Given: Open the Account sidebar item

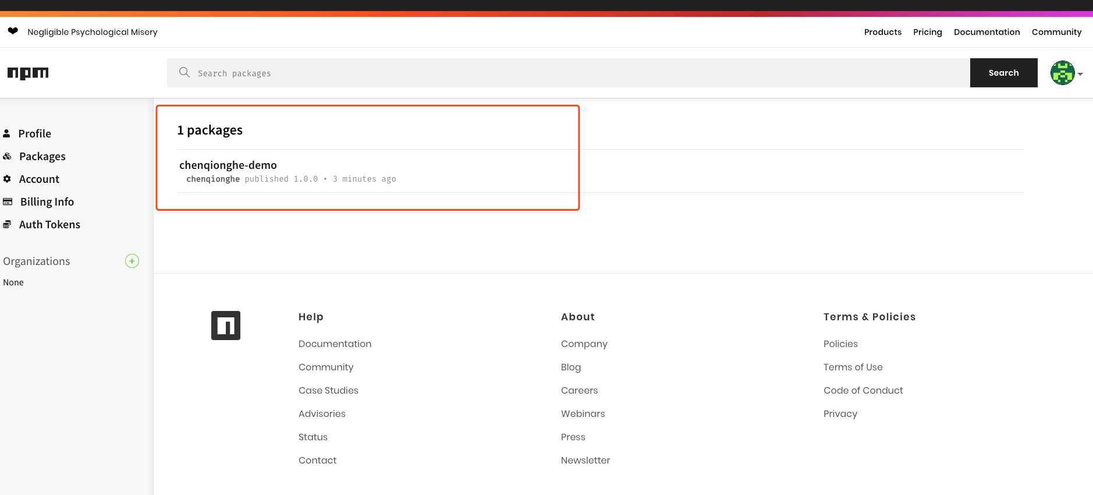Looking at the screenshot, I should coord(39,179).
